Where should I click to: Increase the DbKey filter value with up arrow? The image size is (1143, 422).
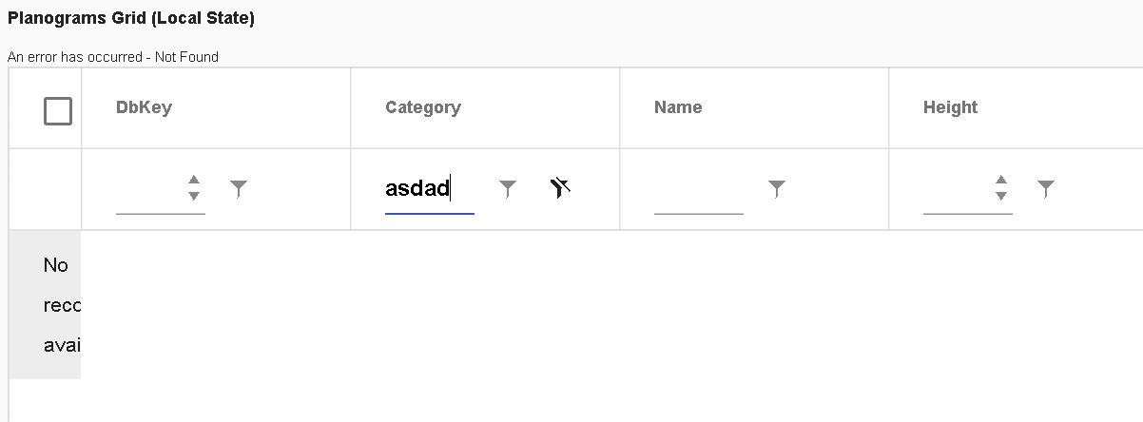click(x=194, y=180)
